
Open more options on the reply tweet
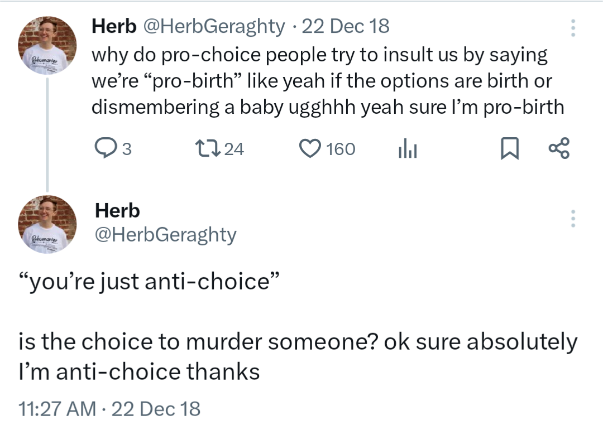click(572, 219)
